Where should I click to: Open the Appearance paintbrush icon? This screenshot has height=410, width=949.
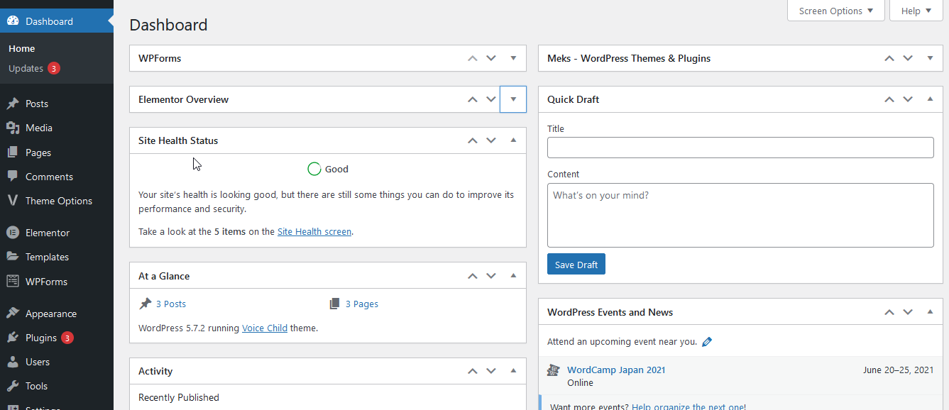[13, 313]
